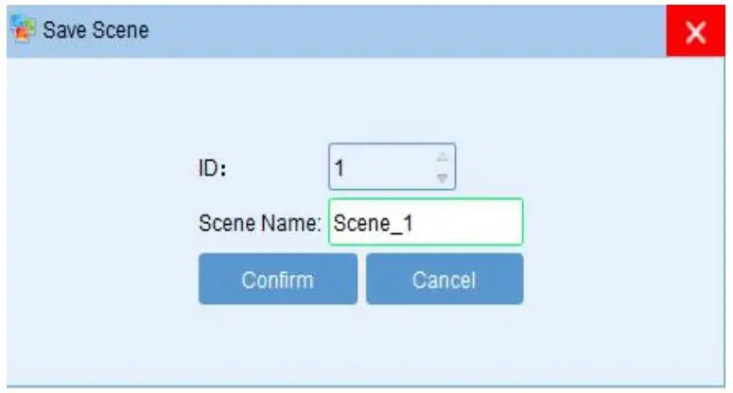
Task: Close the Save Scene dialog
Action: 696,32
